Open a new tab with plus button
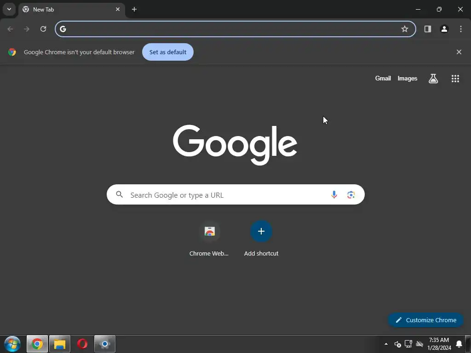This screenshot has width=471, height=353. pos(134,9)
